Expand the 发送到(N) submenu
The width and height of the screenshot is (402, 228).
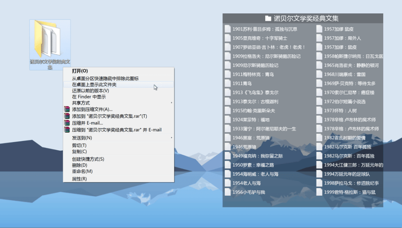(x=119, y=138)
